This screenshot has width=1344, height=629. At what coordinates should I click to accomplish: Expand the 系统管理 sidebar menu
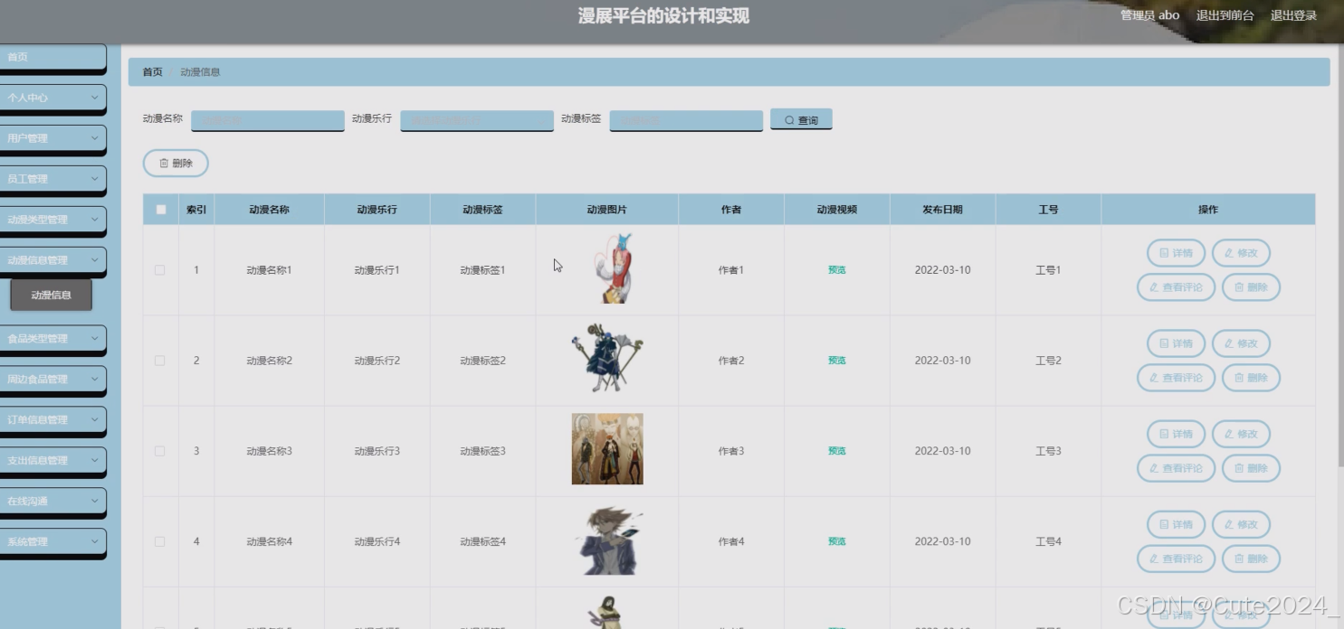[x=52, y=542]
